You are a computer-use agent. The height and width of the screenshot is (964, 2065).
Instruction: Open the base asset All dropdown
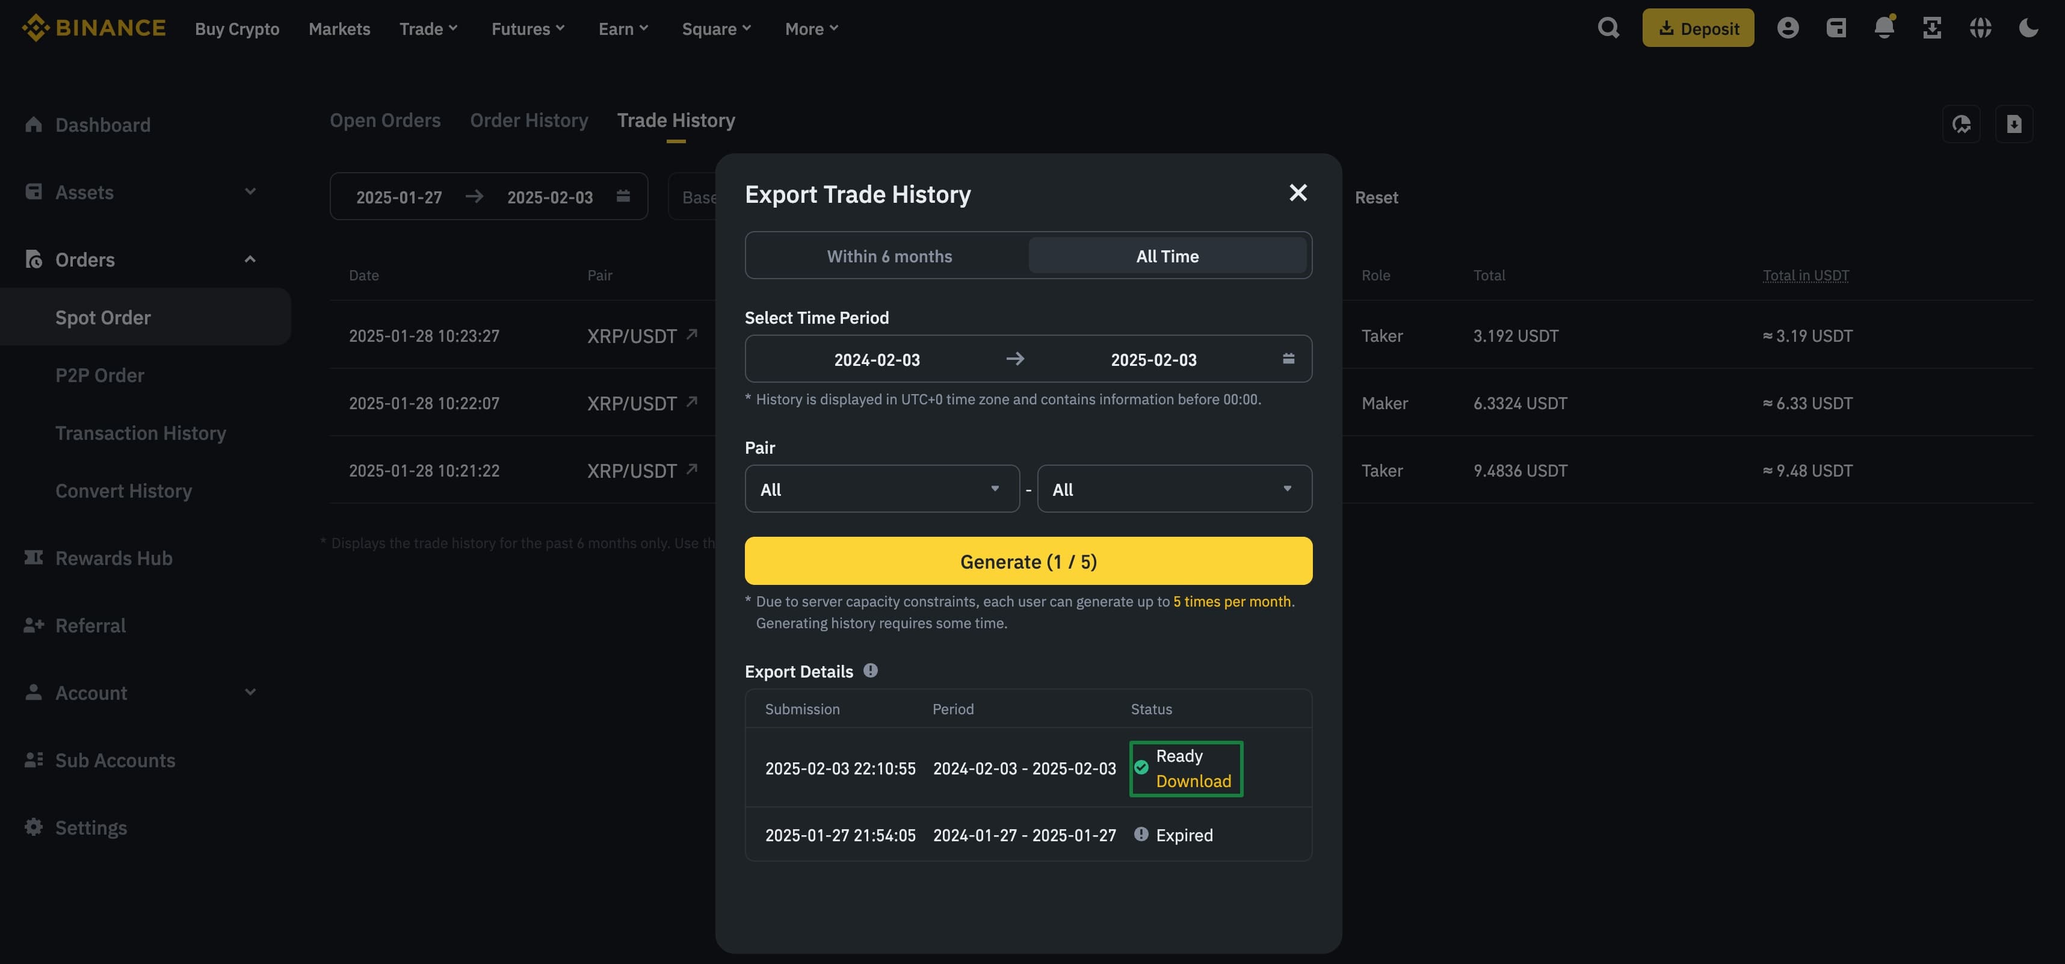tap(882, 489)
